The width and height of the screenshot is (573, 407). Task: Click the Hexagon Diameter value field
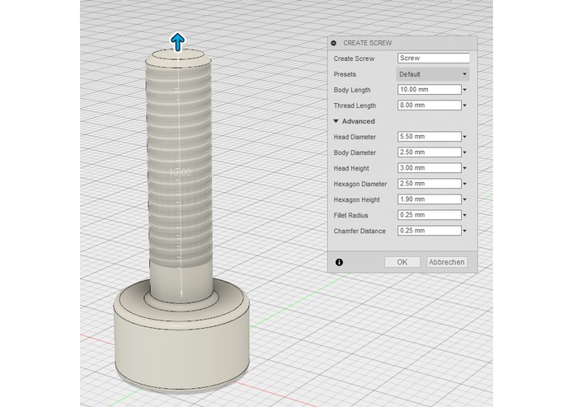[x=430, y=184]
